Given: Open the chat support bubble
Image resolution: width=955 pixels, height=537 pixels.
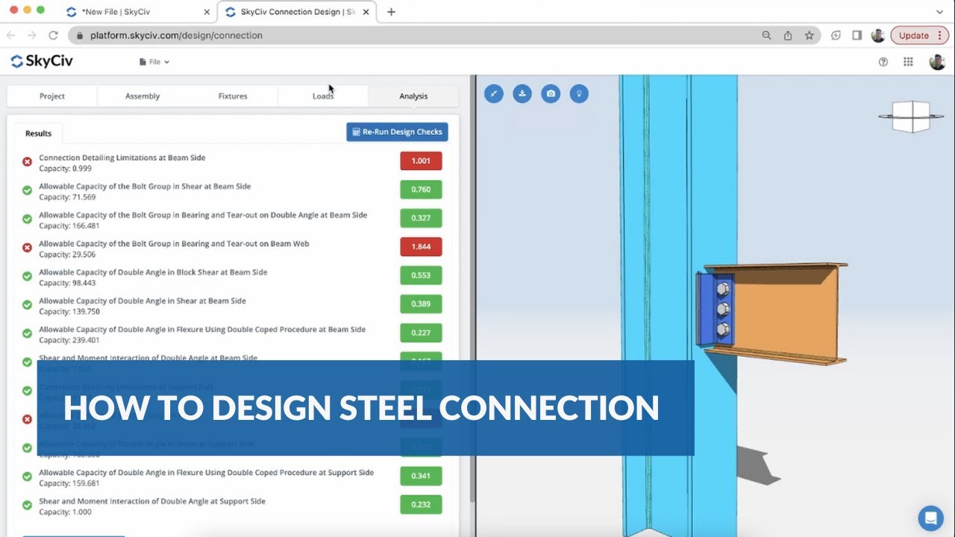Looking at the screenshot, I should tap(930, 518).
